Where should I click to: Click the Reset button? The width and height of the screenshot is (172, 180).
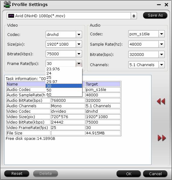(x=17, y=173)
